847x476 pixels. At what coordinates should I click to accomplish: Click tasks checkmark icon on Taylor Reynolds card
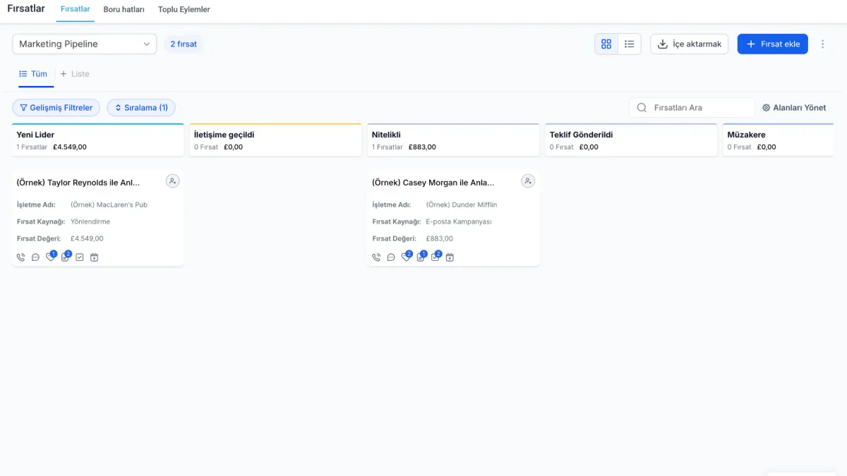(80, 257)
